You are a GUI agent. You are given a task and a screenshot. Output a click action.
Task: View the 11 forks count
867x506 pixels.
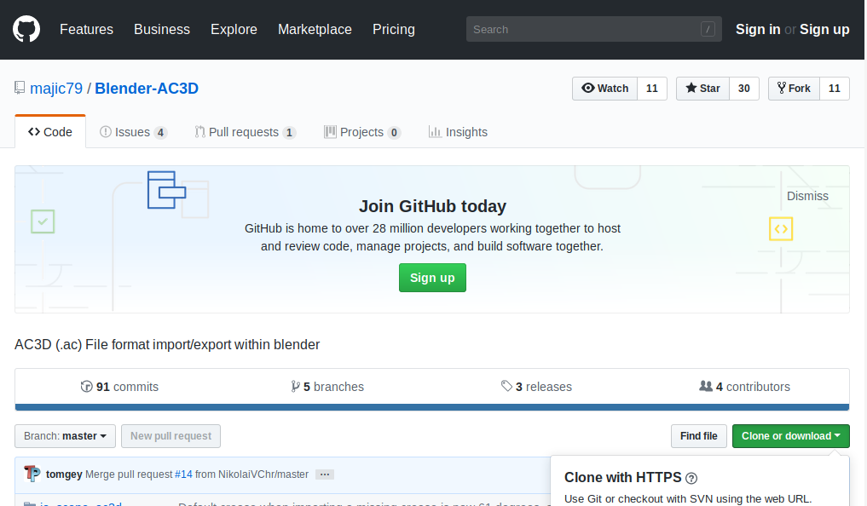(834, 89)
